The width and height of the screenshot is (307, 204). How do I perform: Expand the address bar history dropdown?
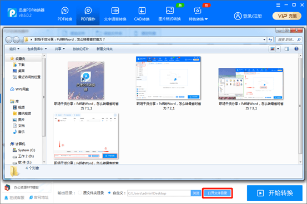264,39
